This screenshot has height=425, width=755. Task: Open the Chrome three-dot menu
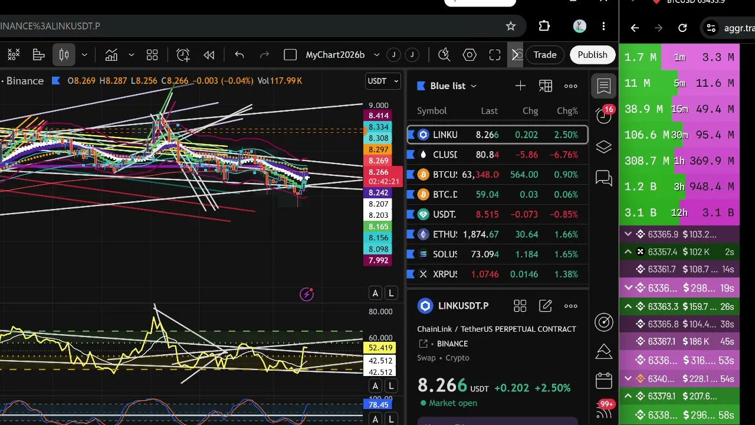603,26
